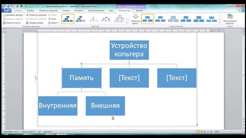
Task: Save the document from the Quick Access Toolbar
Action: click(8, 6)
